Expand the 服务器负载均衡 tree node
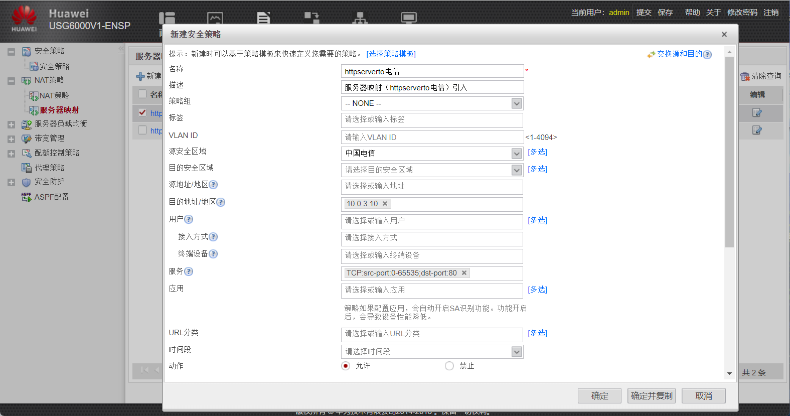Viewport: 790px width, 416px height. coord(11,124)
